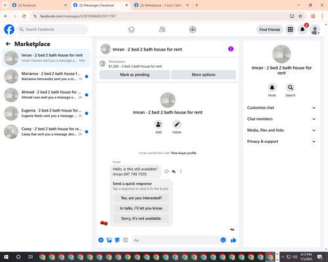Send quick reply 'Sorry, it's not available.'

coord(141,218)
